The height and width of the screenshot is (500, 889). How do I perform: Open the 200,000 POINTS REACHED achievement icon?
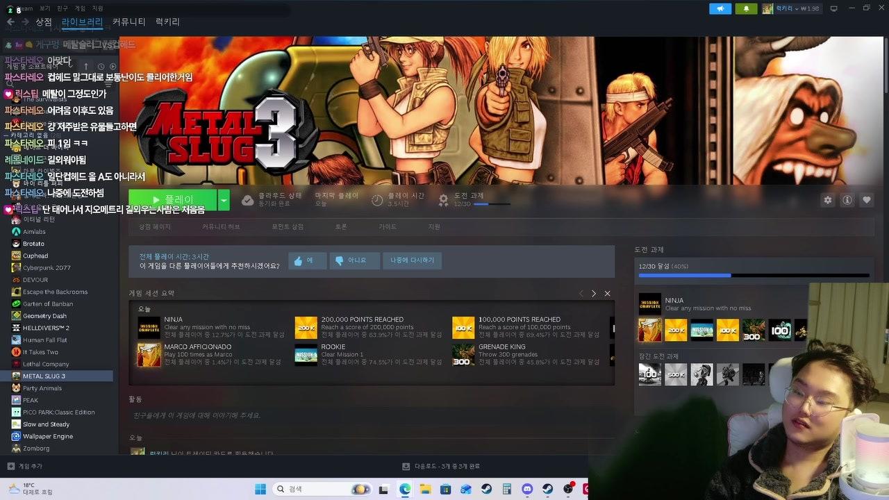tap(306, 327)
